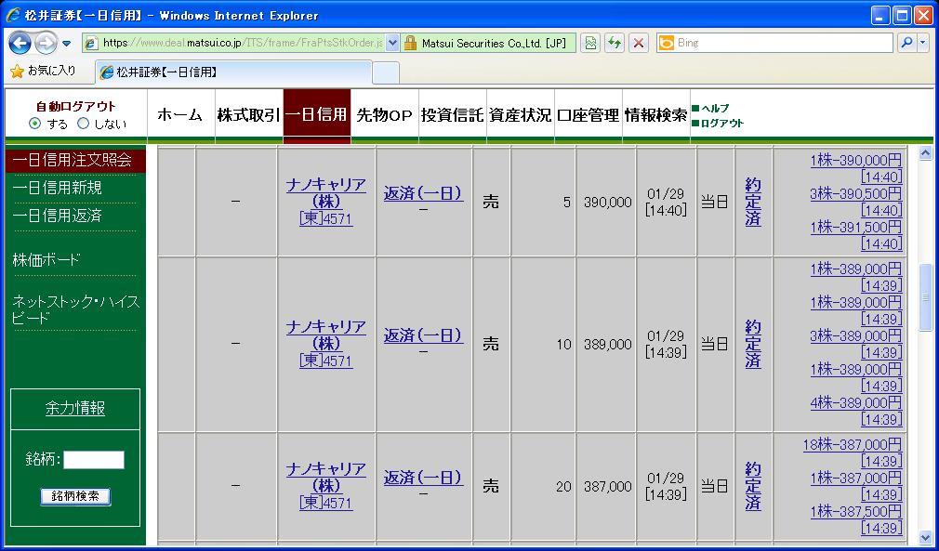Viewport: 939px width, 551px height.
Task: Toggle the compatibility view icon
Action: [590, 43]
